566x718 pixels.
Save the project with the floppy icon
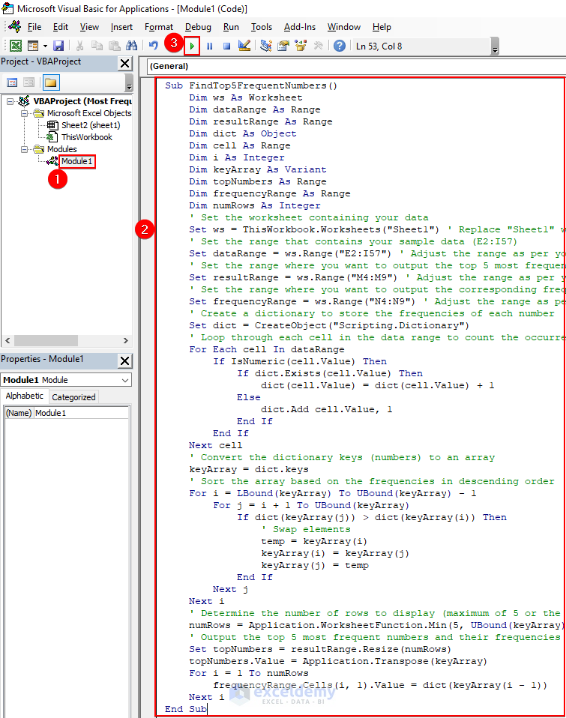(58, 46)
